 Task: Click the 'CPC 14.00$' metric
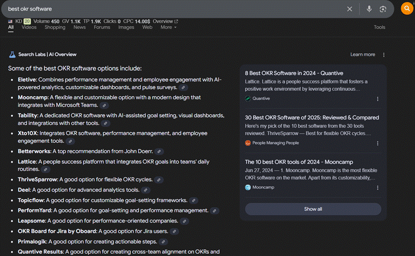137,21
